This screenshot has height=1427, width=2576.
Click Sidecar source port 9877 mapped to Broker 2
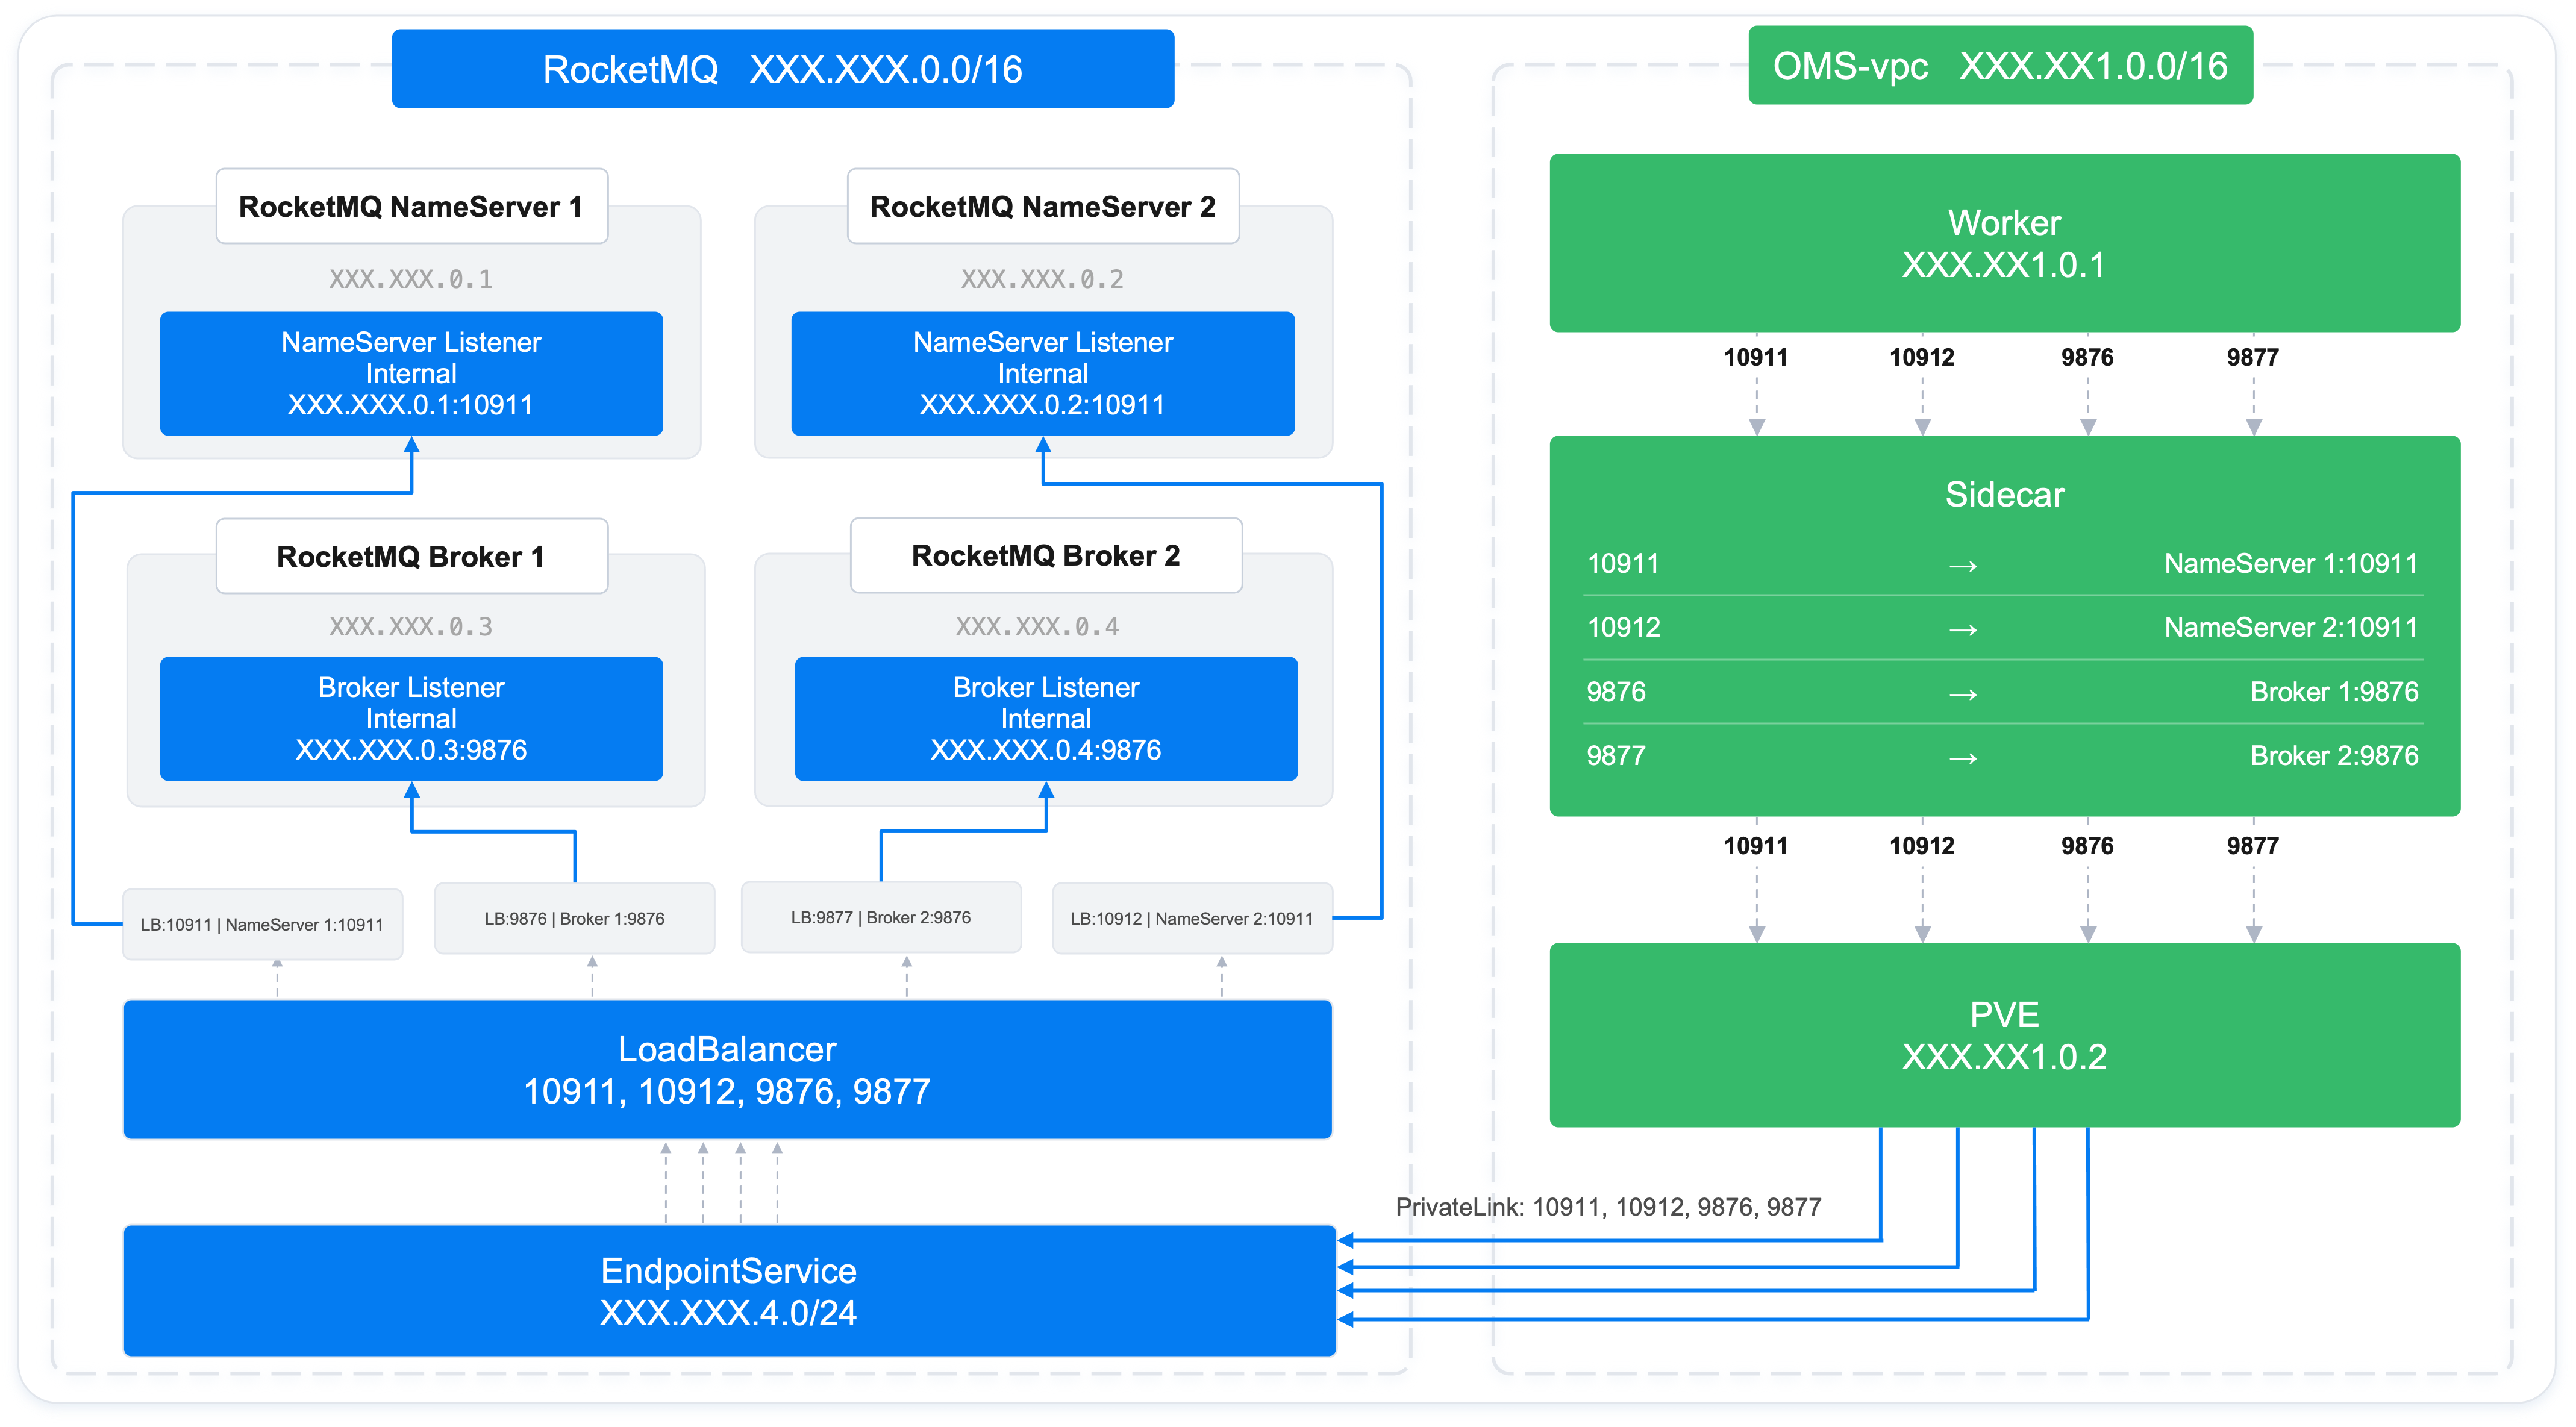tap(1615, 755)
